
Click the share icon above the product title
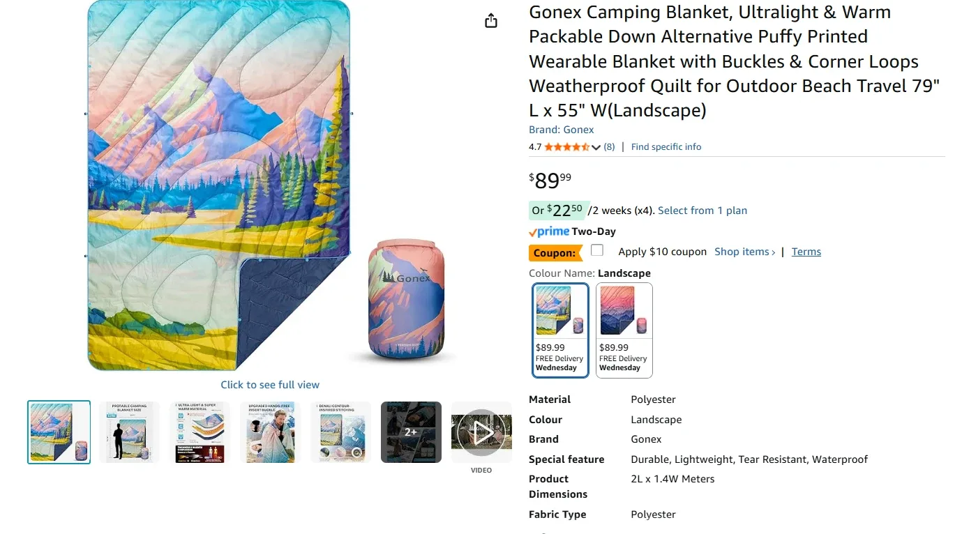point(490,20)
